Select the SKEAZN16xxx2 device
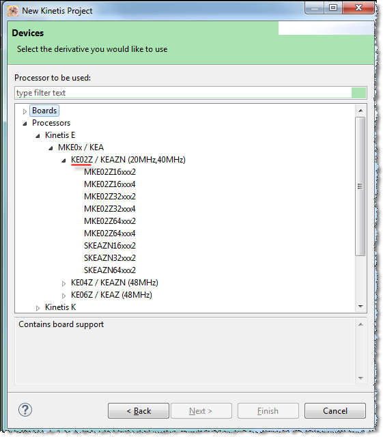Viewport: 383px width, 437px height. coord(109,246)
